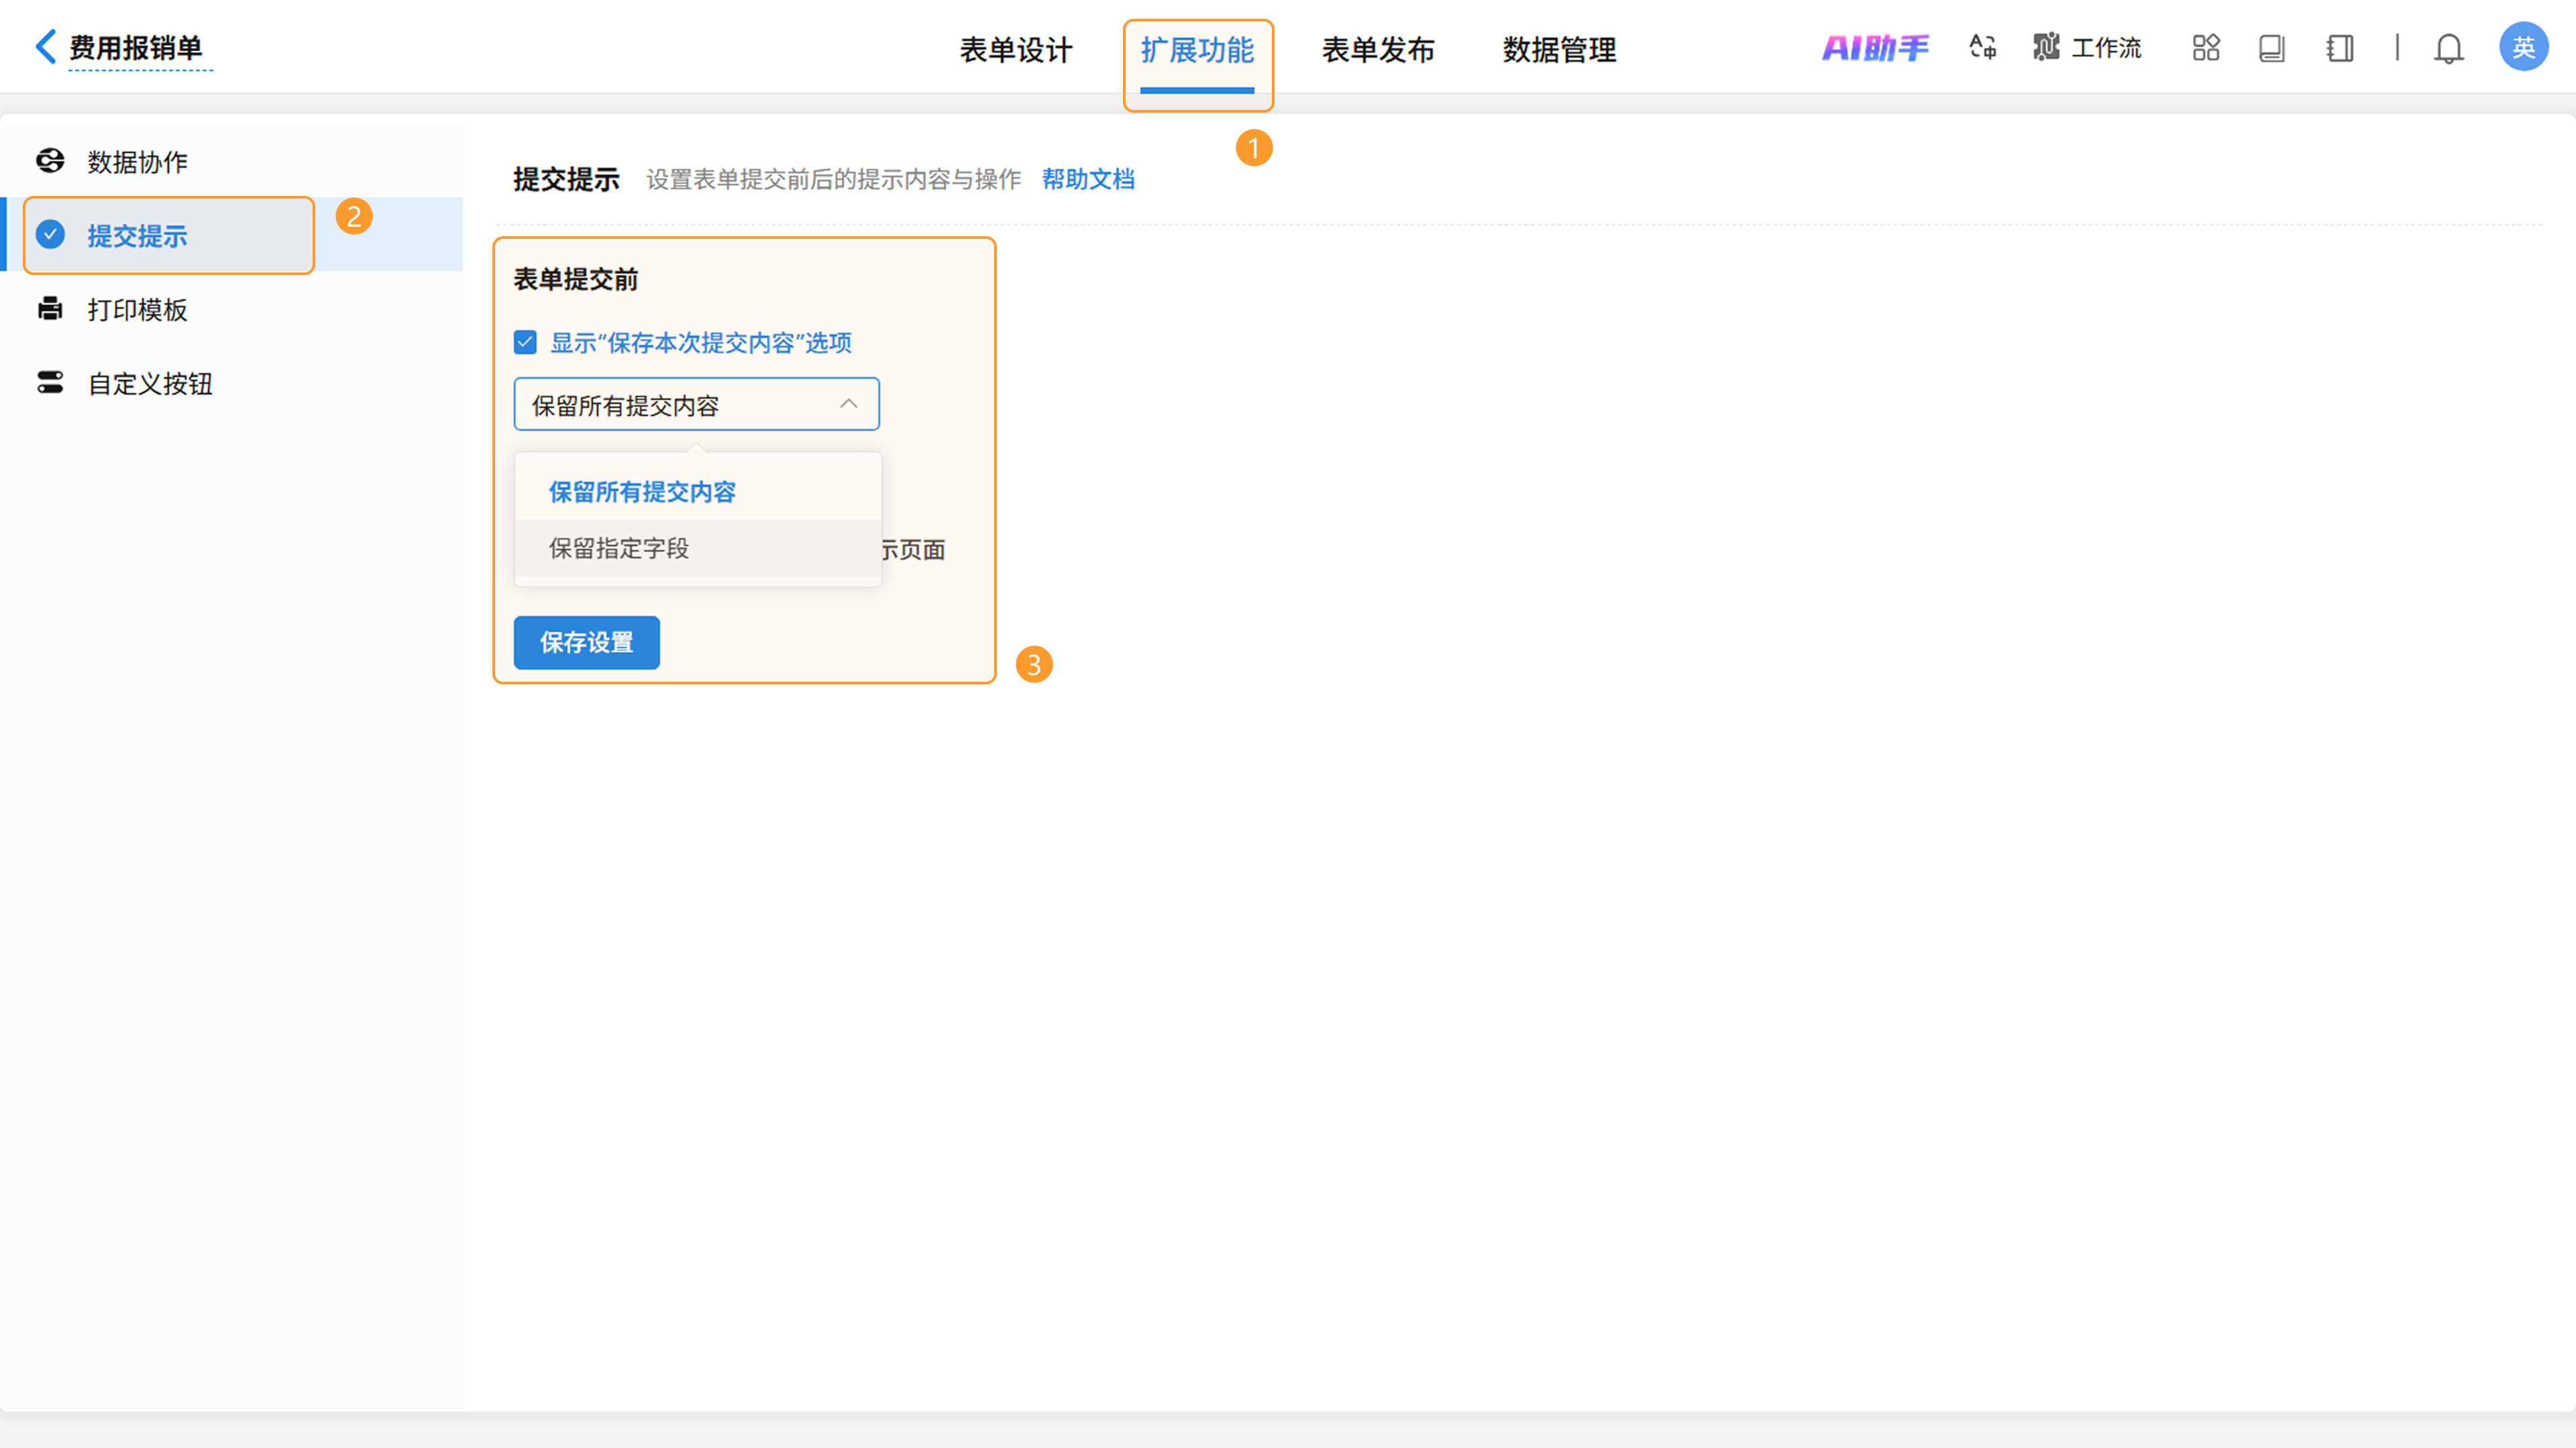Select 打印模板 in sidebar

click(x=137, y=310)
